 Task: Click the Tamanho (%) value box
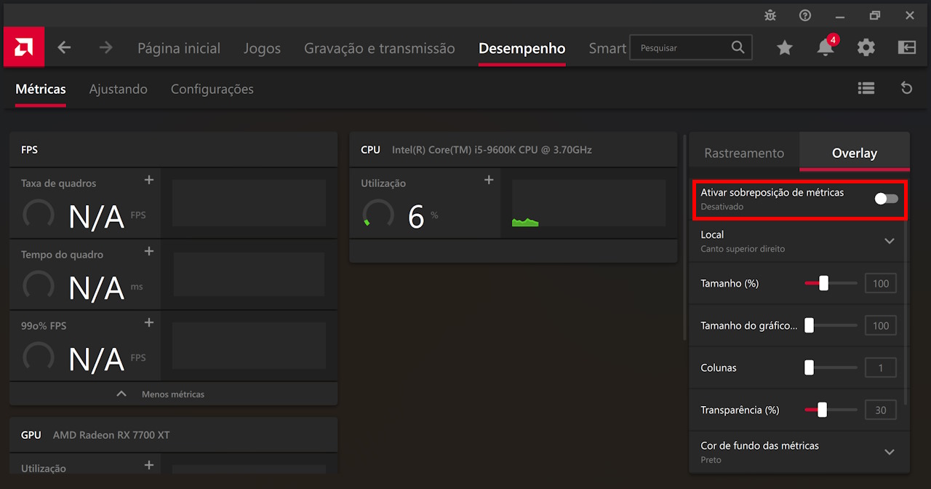pos(881,283)
